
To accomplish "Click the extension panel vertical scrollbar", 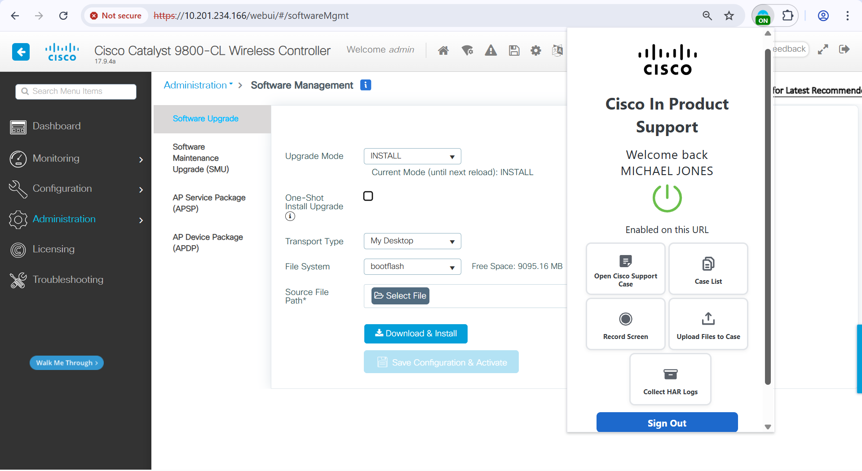I will pyautogui.click(x=768, y=216).
